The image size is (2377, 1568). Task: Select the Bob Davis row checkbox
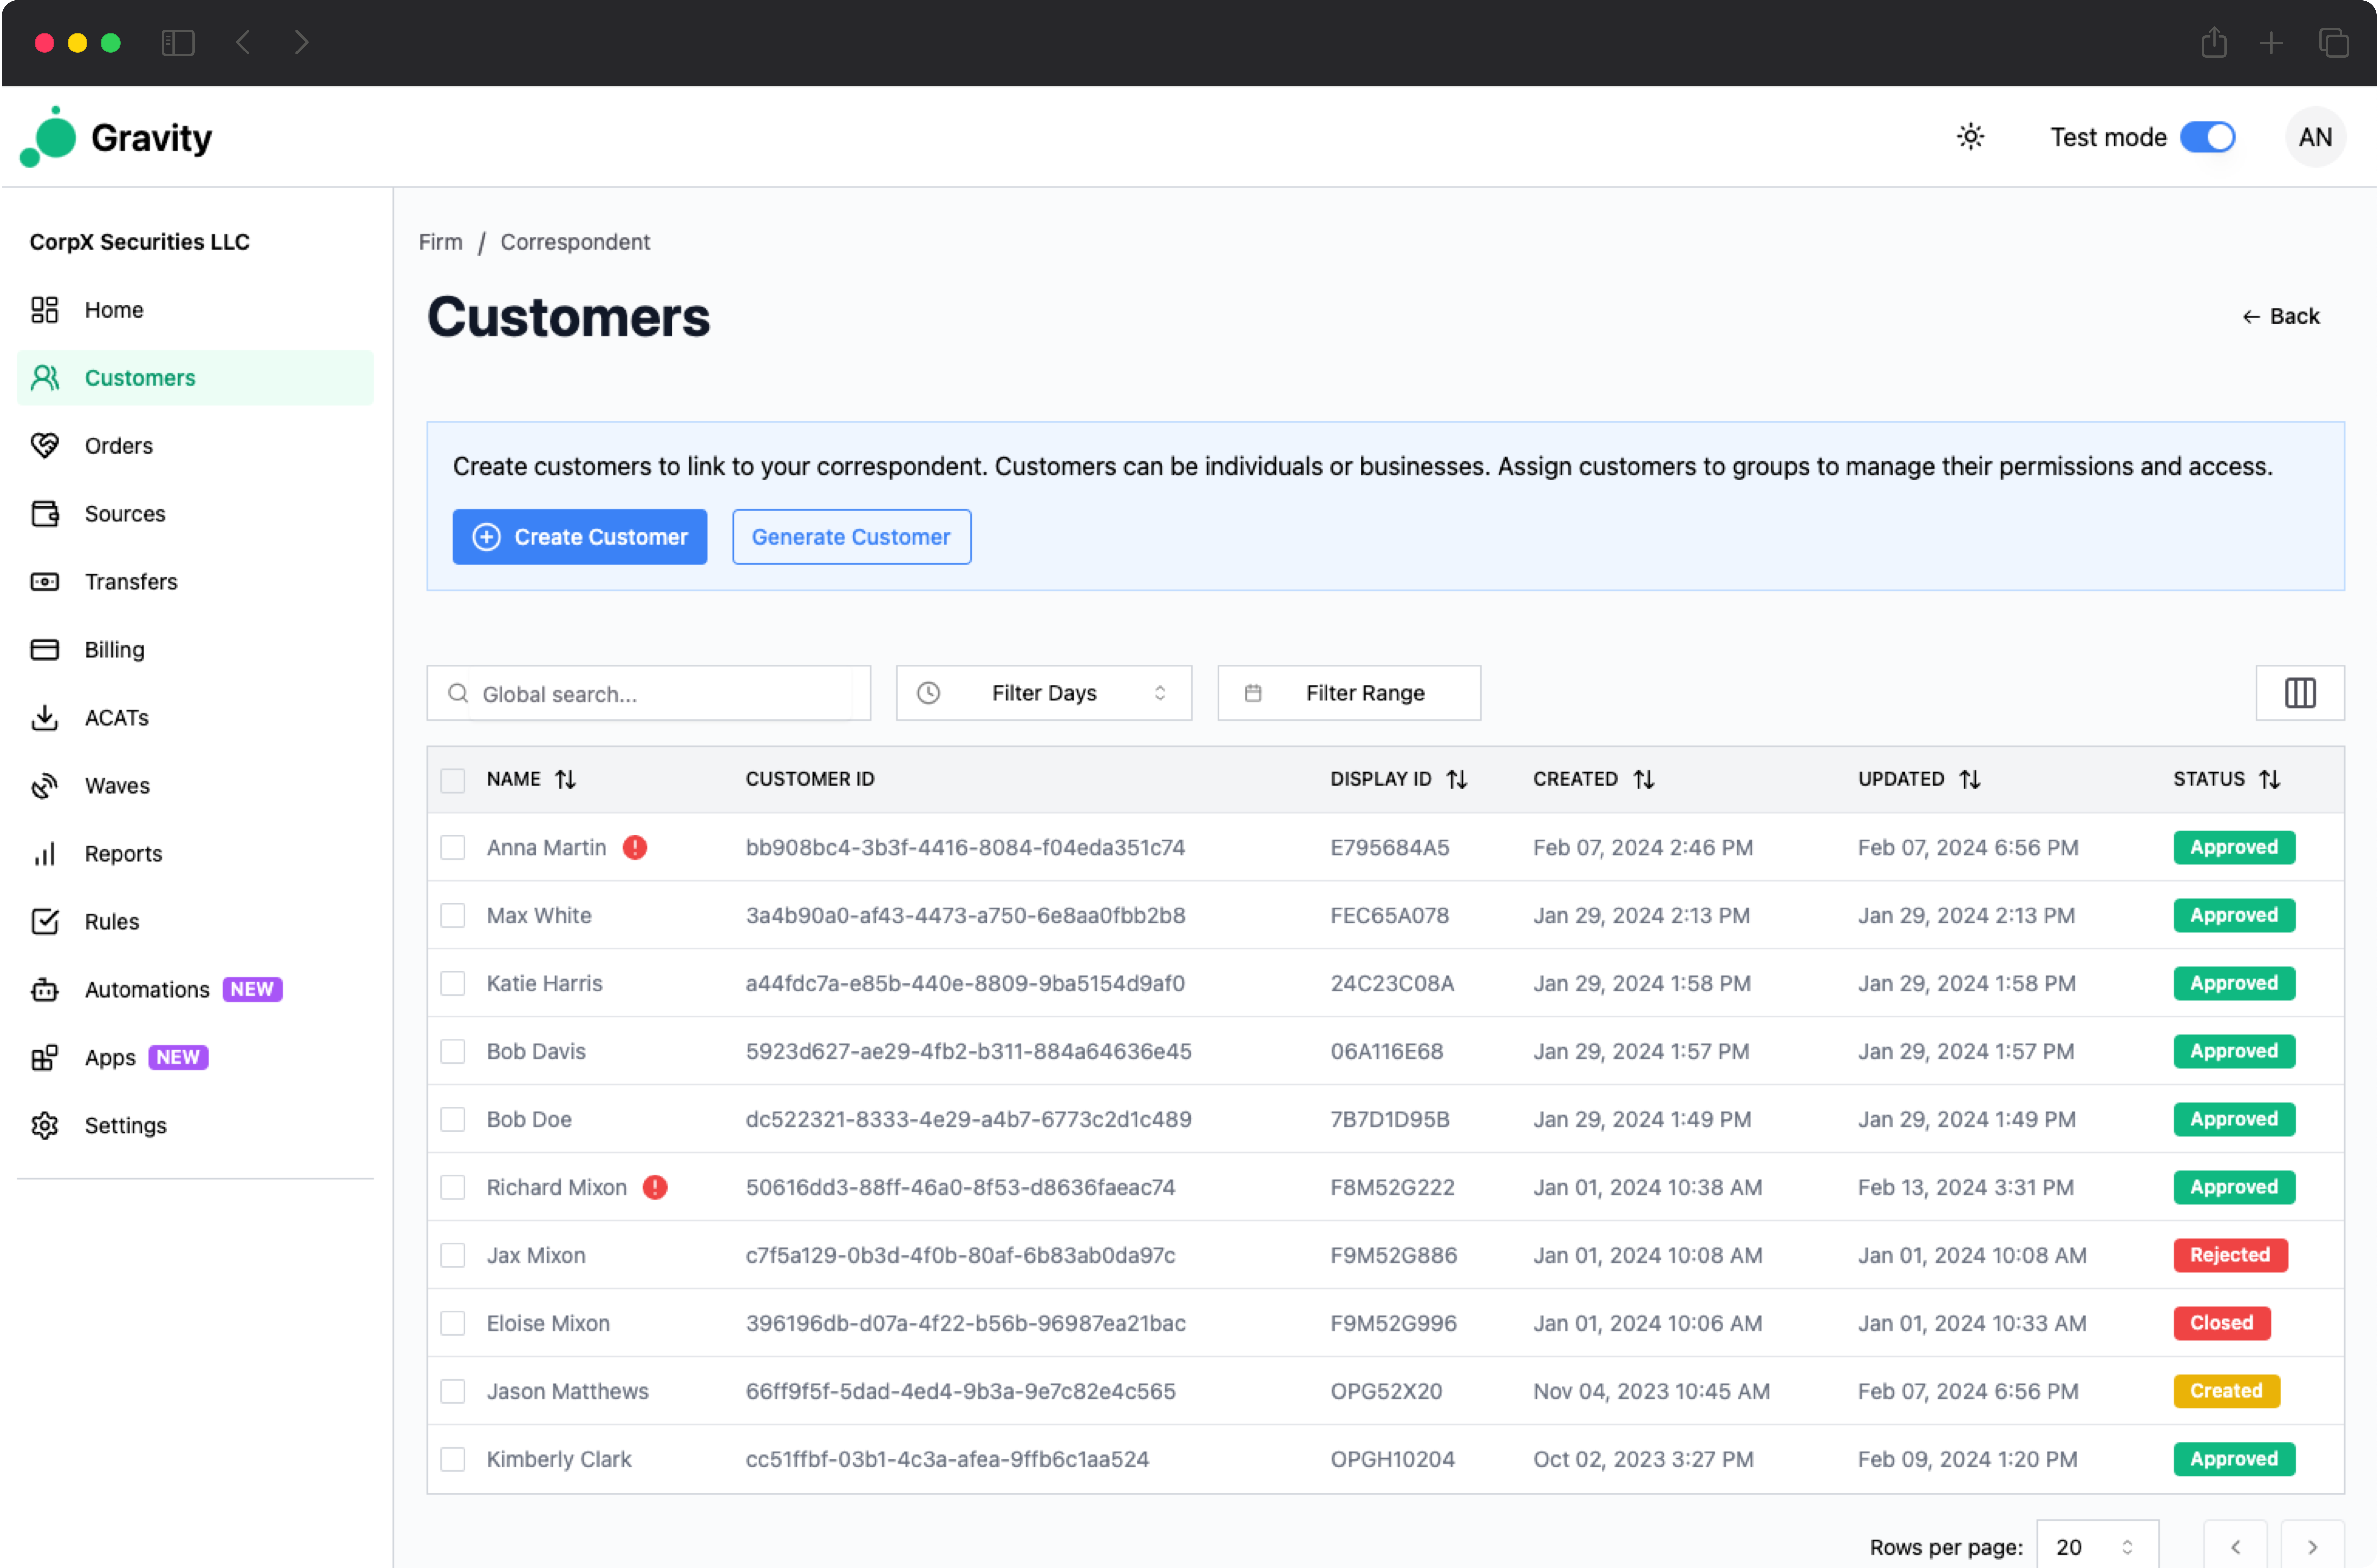[453, 1052]
